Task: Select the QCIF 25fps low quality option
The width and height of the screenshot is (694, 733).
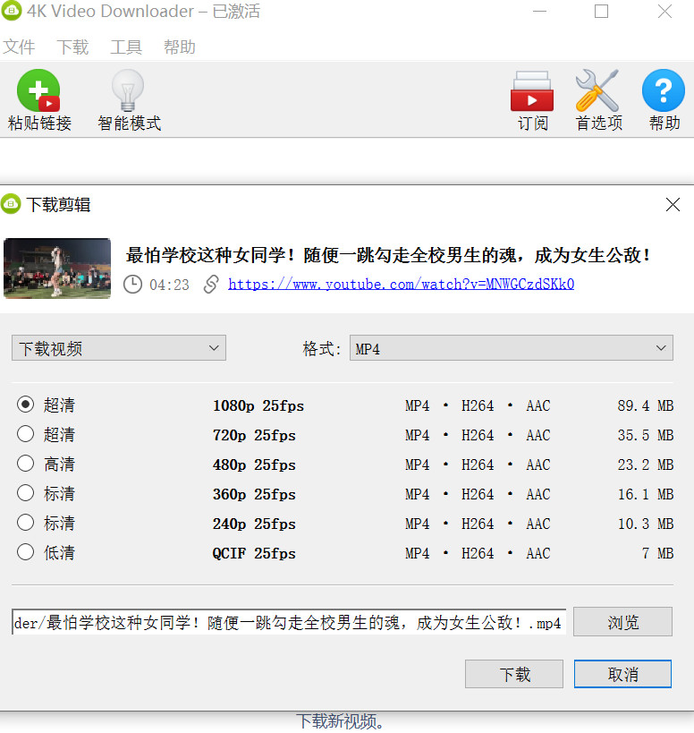Action: [26, 553]
